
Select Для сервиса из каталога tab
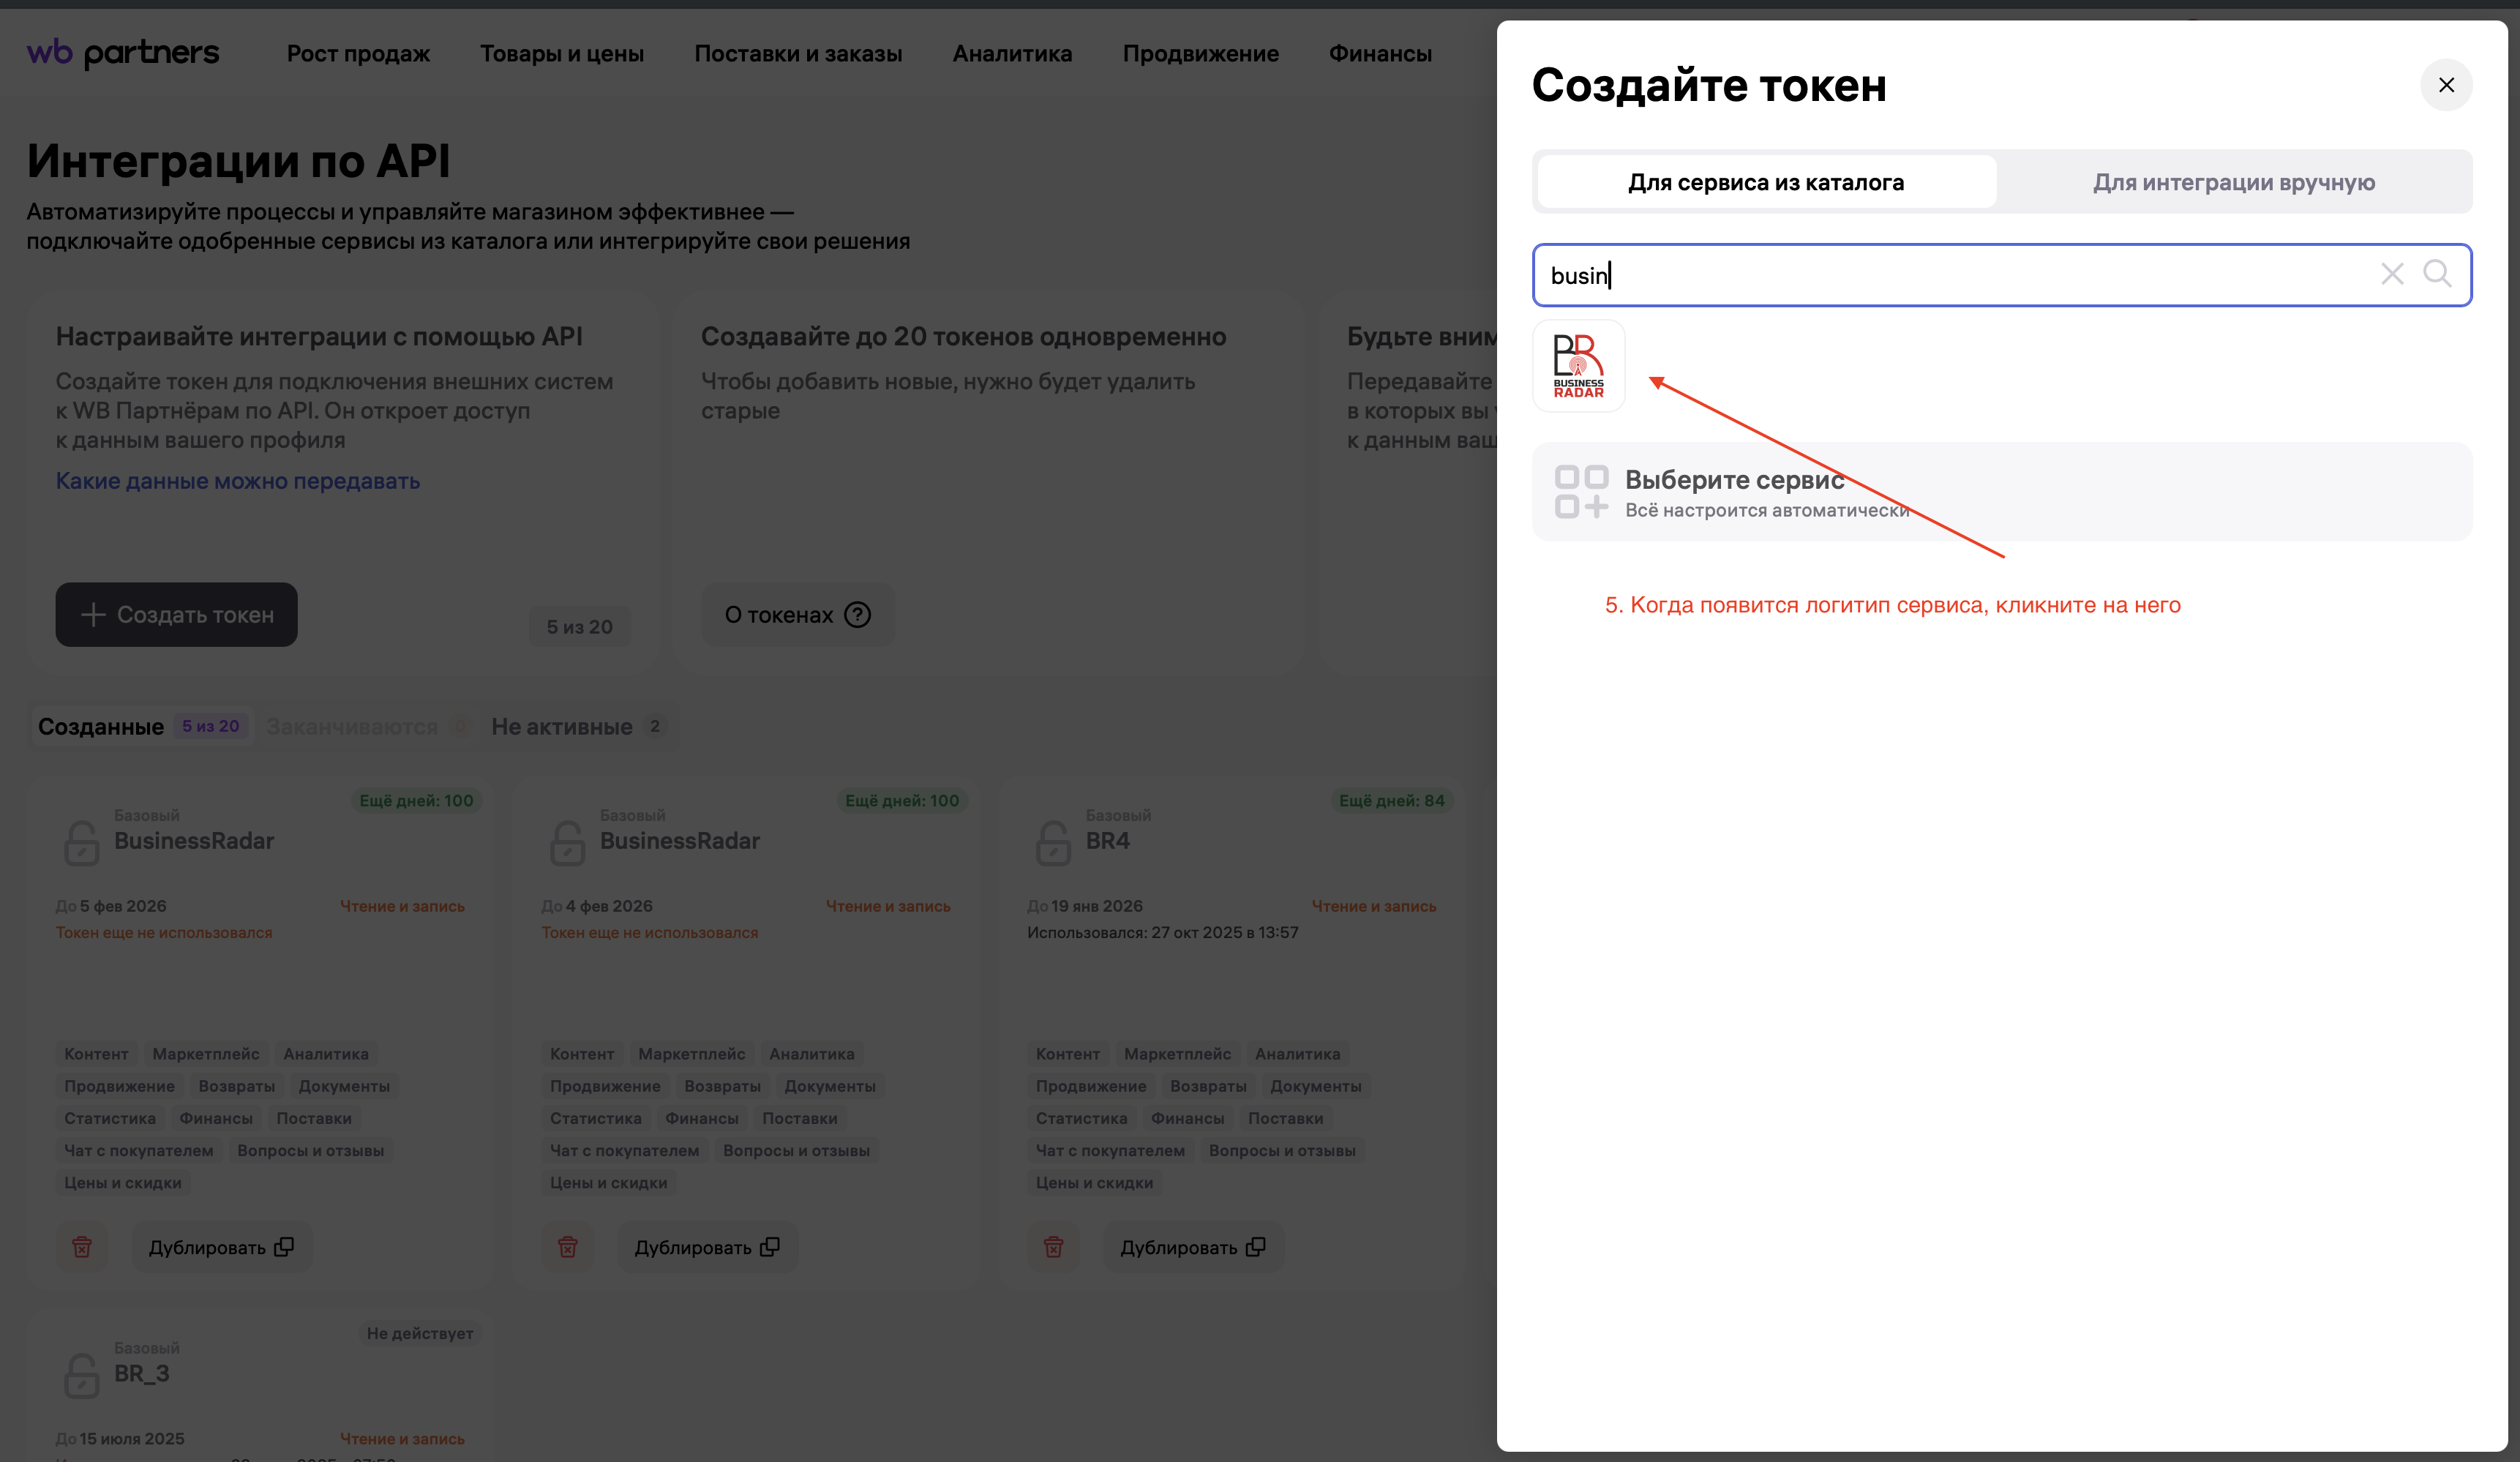coord(1765,182)
